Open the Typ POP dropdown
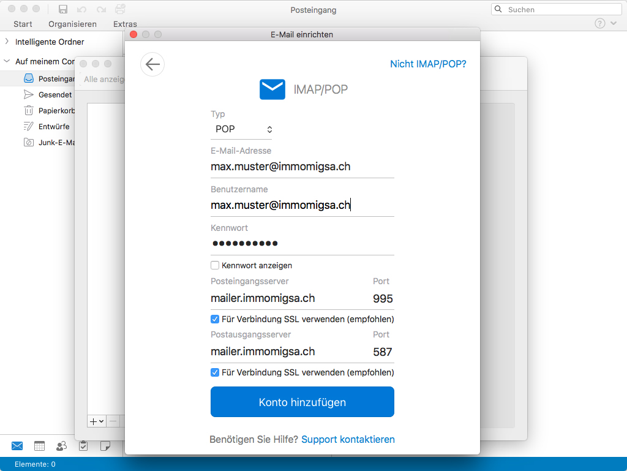627x471 pixels. [241, 129]
